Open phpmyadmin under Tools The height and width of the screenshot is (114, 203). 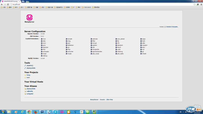point(31,68)
